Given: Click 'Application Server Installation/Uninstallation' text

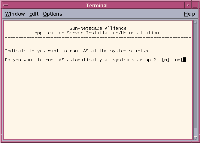Looking at the screenshot, I should click(x=97, y=33).
